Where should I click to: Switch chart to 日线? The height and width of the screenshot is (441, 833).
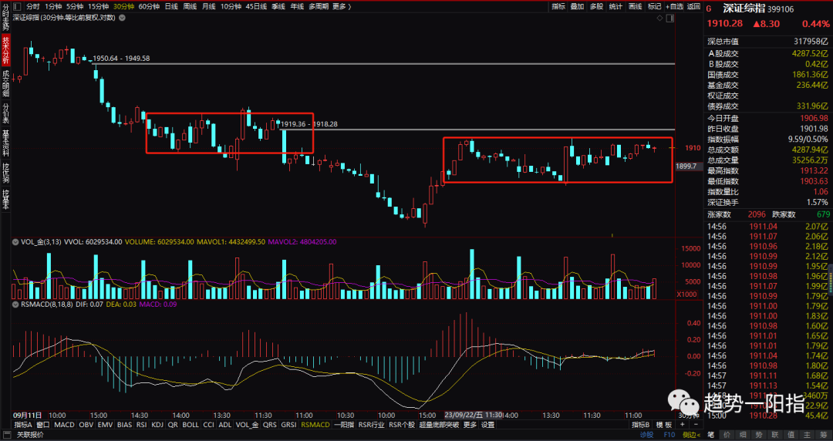[171, 6]
